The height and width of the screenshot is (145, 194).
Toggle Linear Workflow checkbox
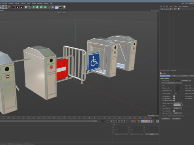click(174, 111)
